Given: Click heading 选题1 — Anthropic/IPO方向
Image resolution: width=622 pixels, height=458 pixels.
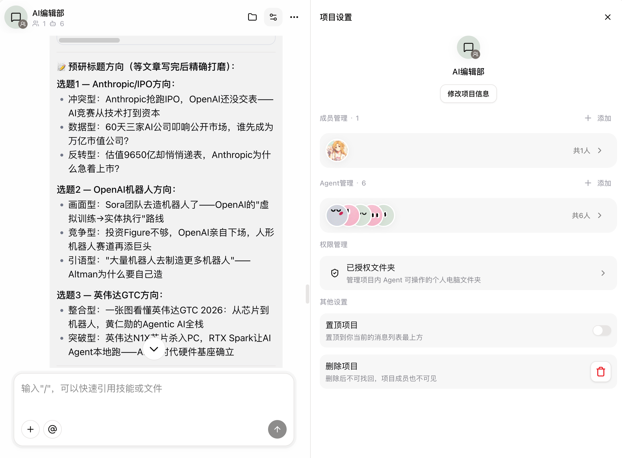Looking at the screenshot, I should click(x=116, y=84).
